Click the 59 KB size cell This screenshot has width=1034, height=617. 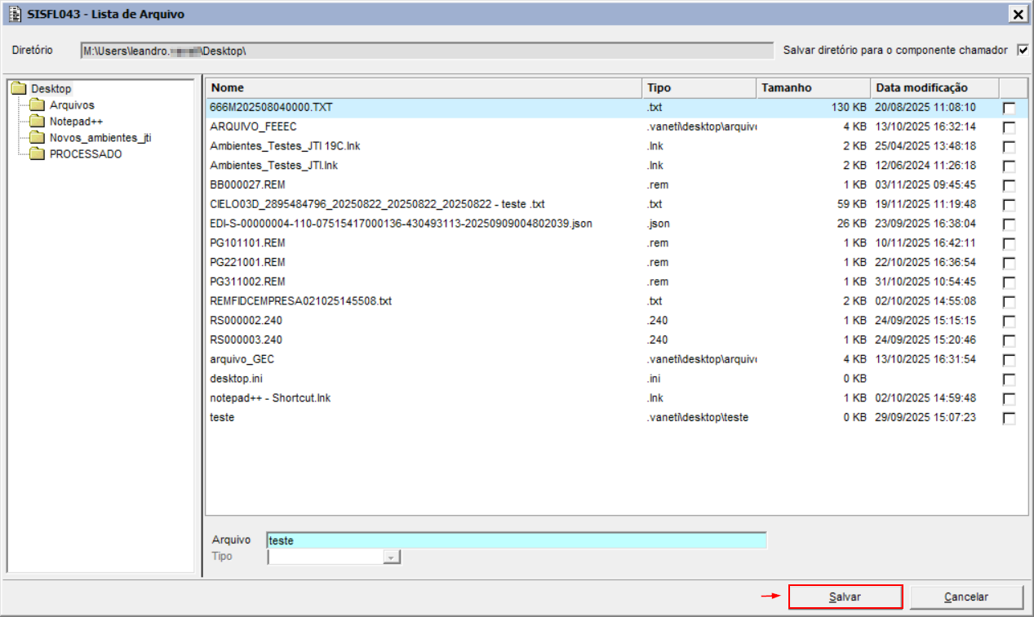point(852,204)
